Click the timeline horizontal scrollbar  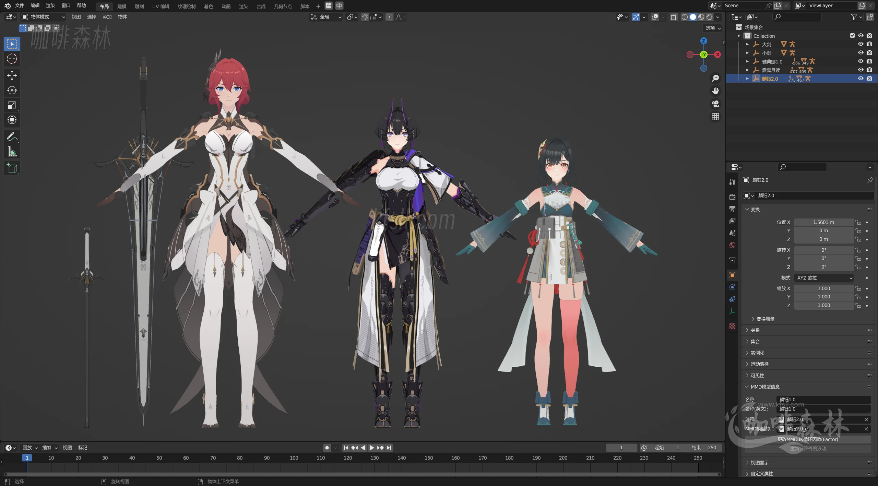click(362, 475)
